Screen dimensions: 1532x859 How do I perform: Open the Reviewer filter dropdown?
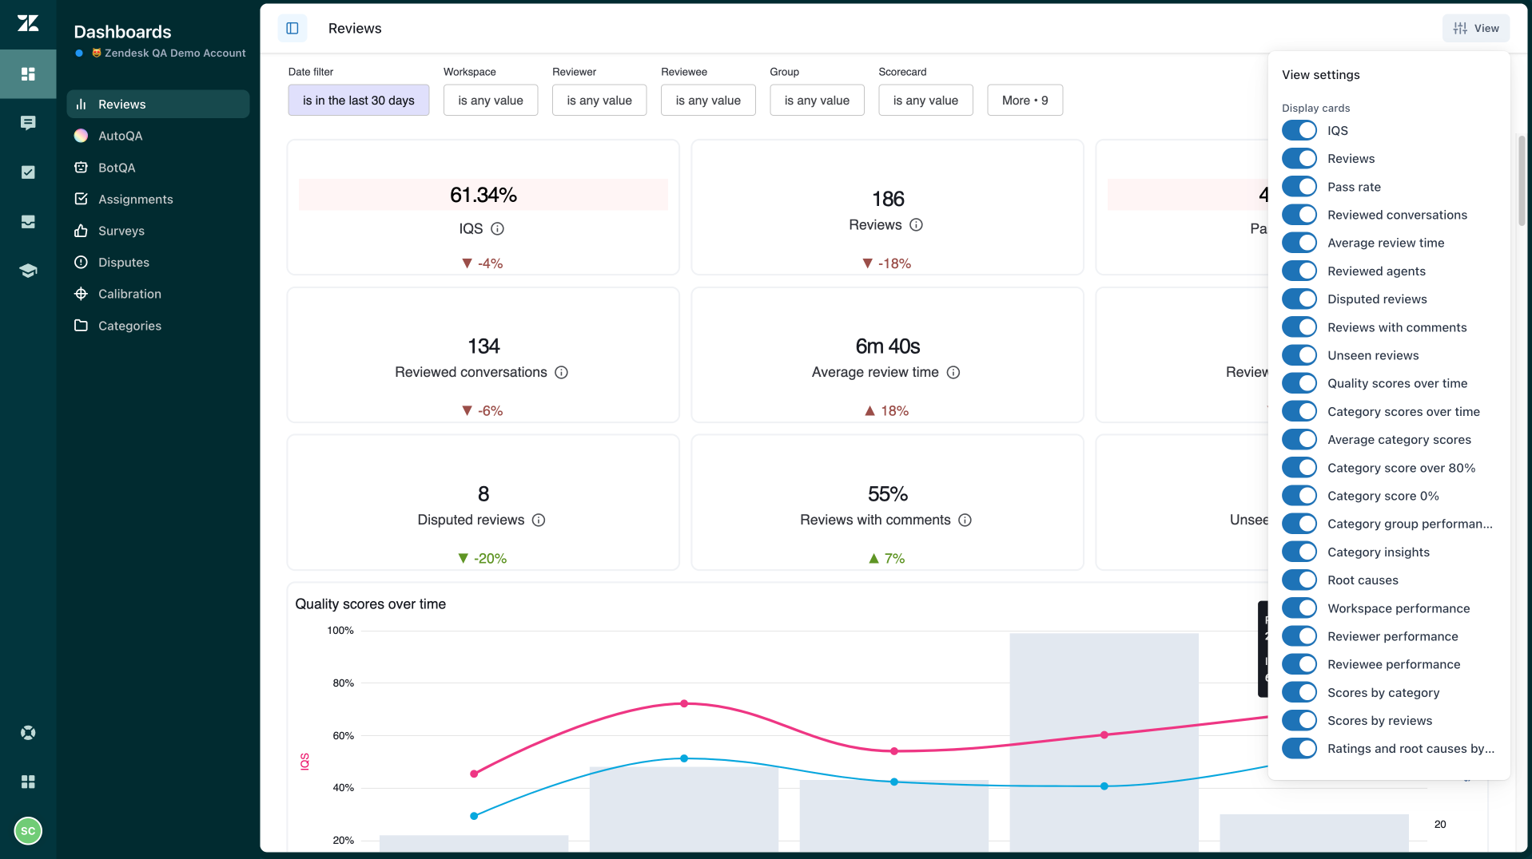pyautogui.click(x=599, y=100)
